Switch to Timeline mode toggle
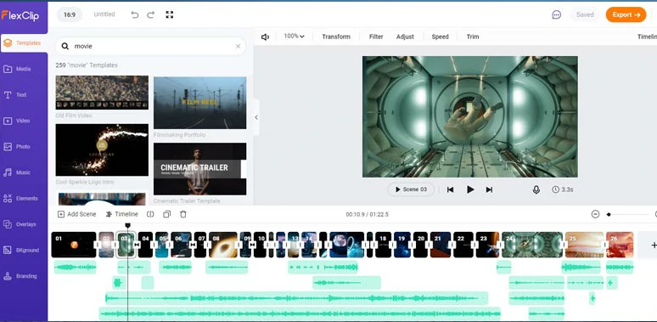The width and height of the screenshot is (657, 322). 122,214
